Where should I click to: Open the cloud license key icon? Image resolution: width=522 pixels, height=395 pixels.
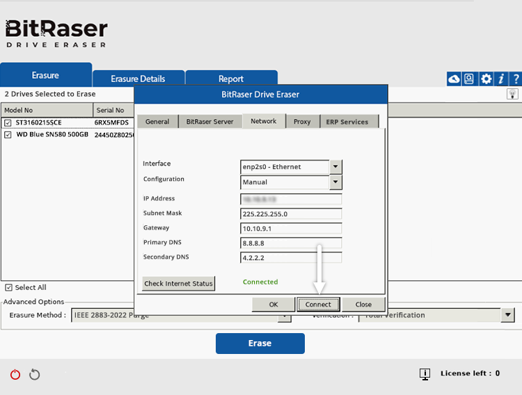[454, 79]
